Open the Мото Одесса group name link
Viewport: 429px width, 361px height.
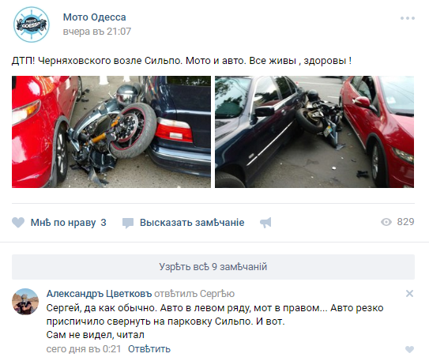[x=94, y=17]
